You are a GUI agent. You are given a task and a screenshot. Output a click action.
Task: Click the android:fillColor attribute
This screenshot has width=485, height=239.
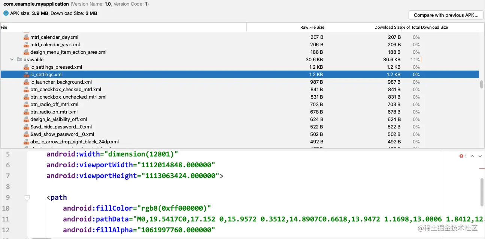pyautogui.click(x=98, y=208)
